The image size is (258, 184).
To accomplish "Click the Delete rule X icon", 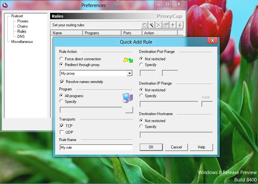I will pos(159,25).
